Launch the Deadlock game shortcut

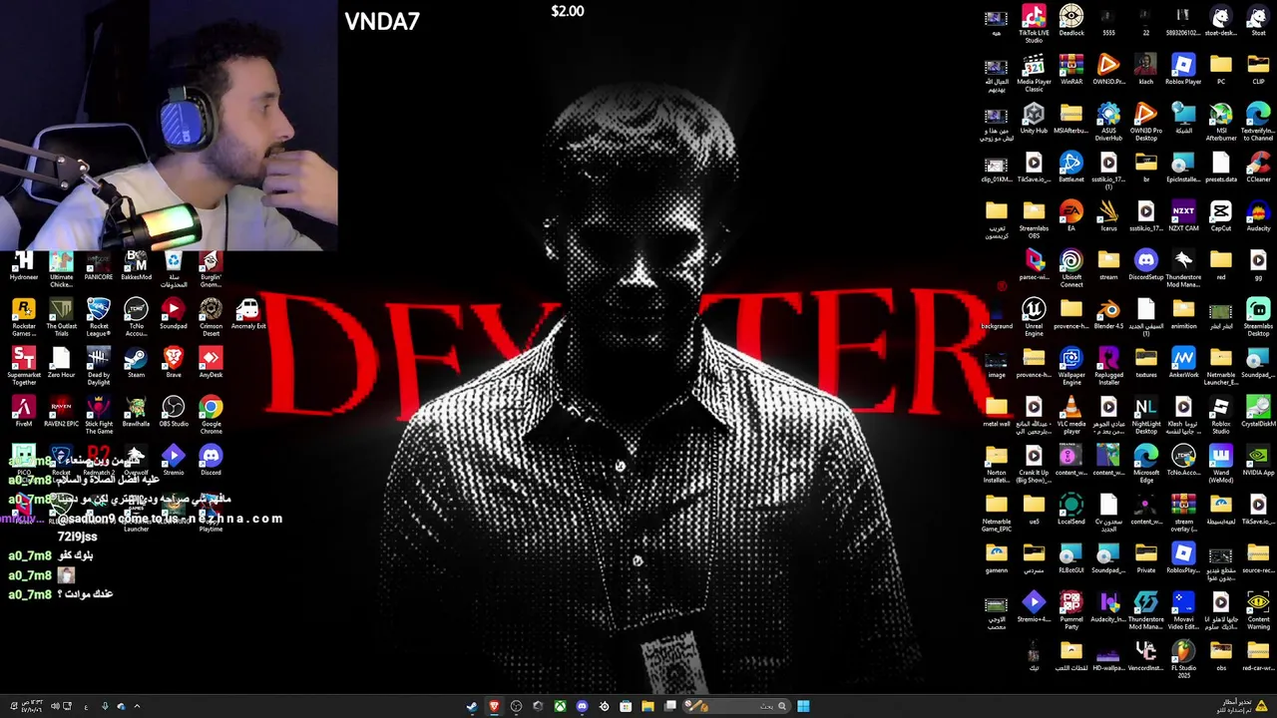point(1071,21)
